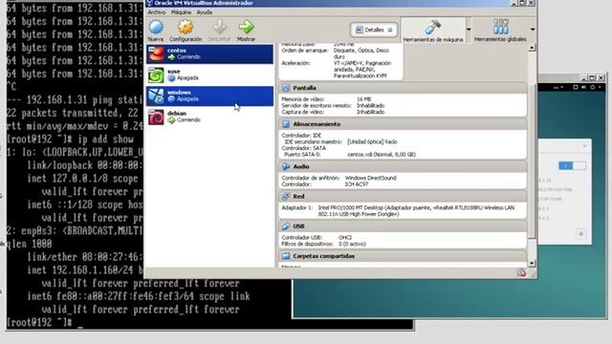Screen dimensions: 612x344
Task: Click the details pane scrollbar up arrow
Action: [x=532, y=48]
